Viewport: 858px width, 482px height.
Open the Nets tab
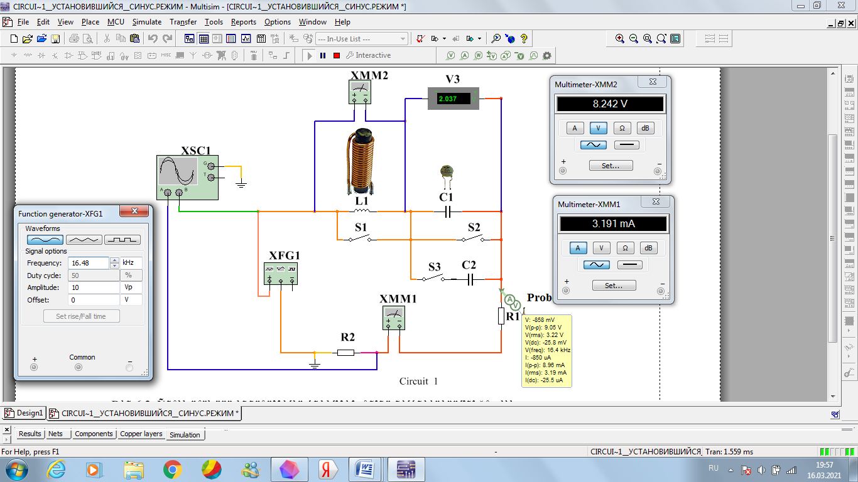[56, 434]
